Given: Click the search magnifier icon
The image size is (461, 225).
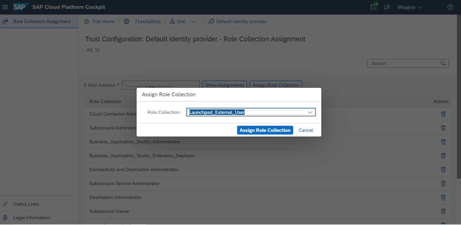Looking at the screenshot, I should point(443,63).
